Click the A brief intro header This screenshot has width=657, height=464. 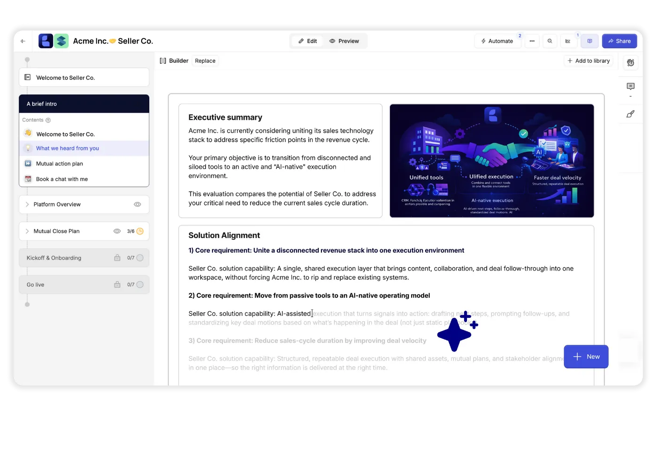[x=84, y=104]
